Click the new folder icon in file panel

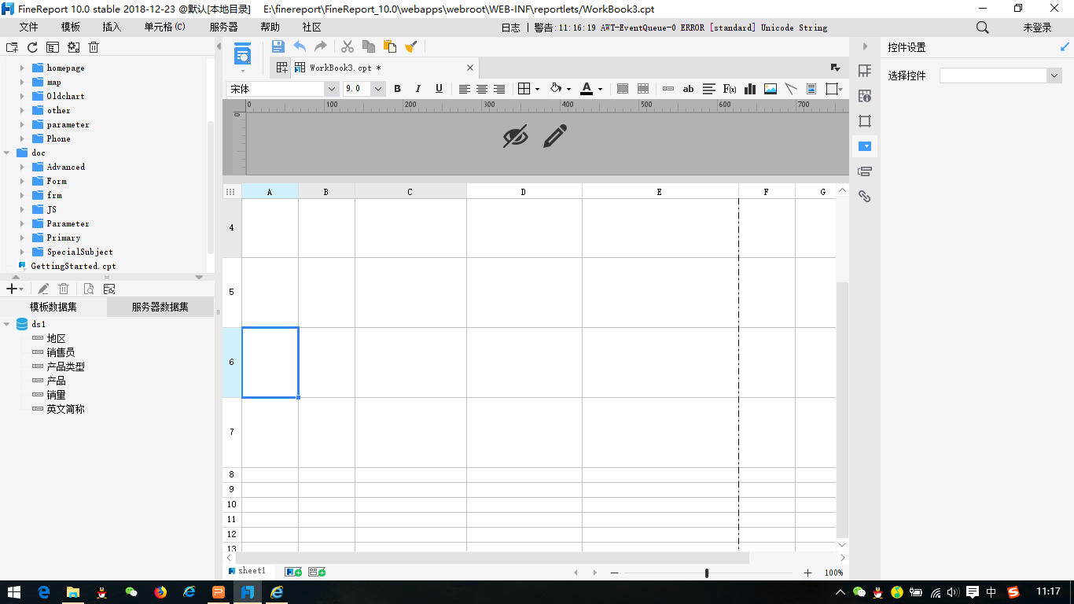13,47
